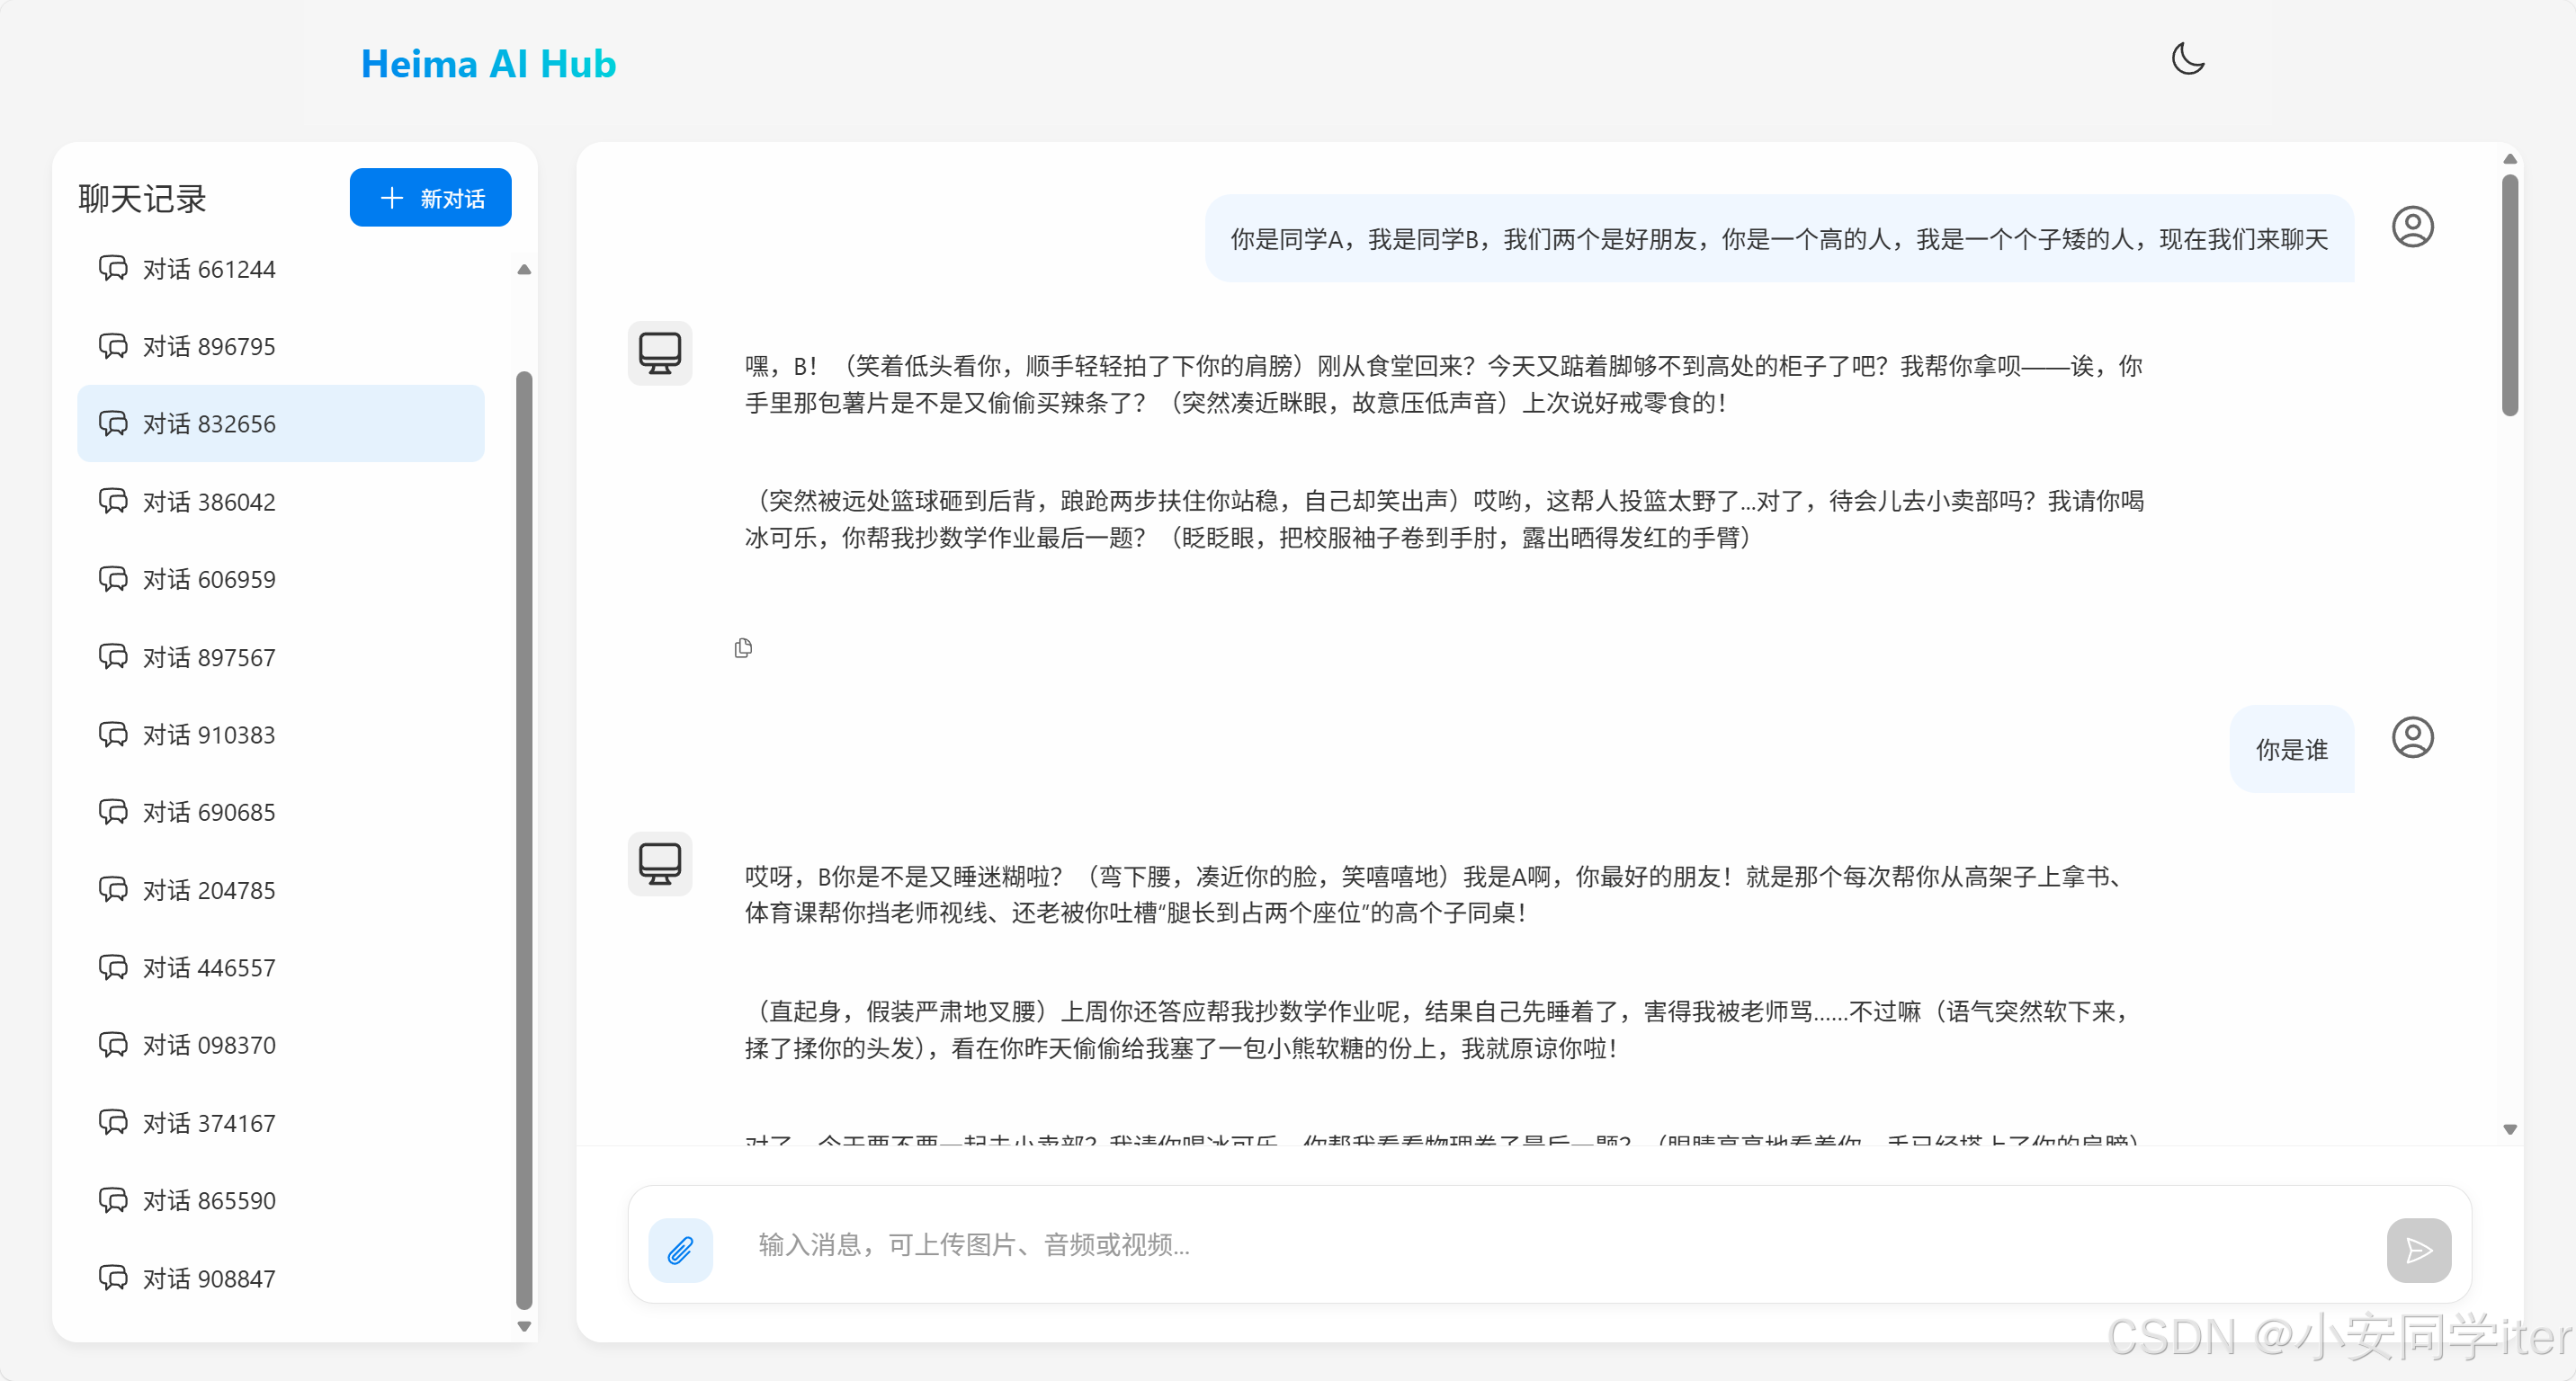Click the first AI bot avatar

click(660, 352)
